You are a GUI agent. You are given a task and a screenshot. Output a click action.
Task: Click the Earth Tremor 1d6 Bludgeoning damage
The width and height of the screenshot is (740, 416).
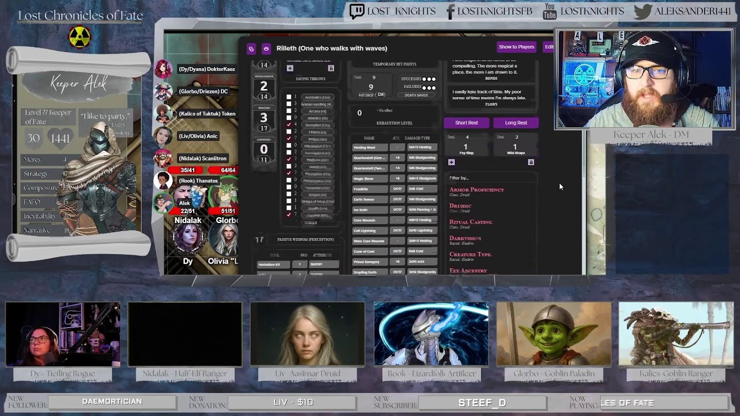422,199
